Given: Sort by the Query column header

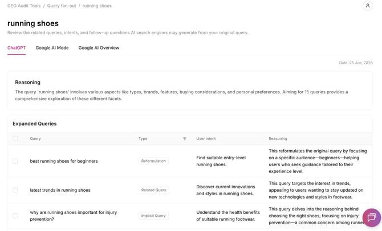Looking at the screenshot, I should [x=35, y=139].
